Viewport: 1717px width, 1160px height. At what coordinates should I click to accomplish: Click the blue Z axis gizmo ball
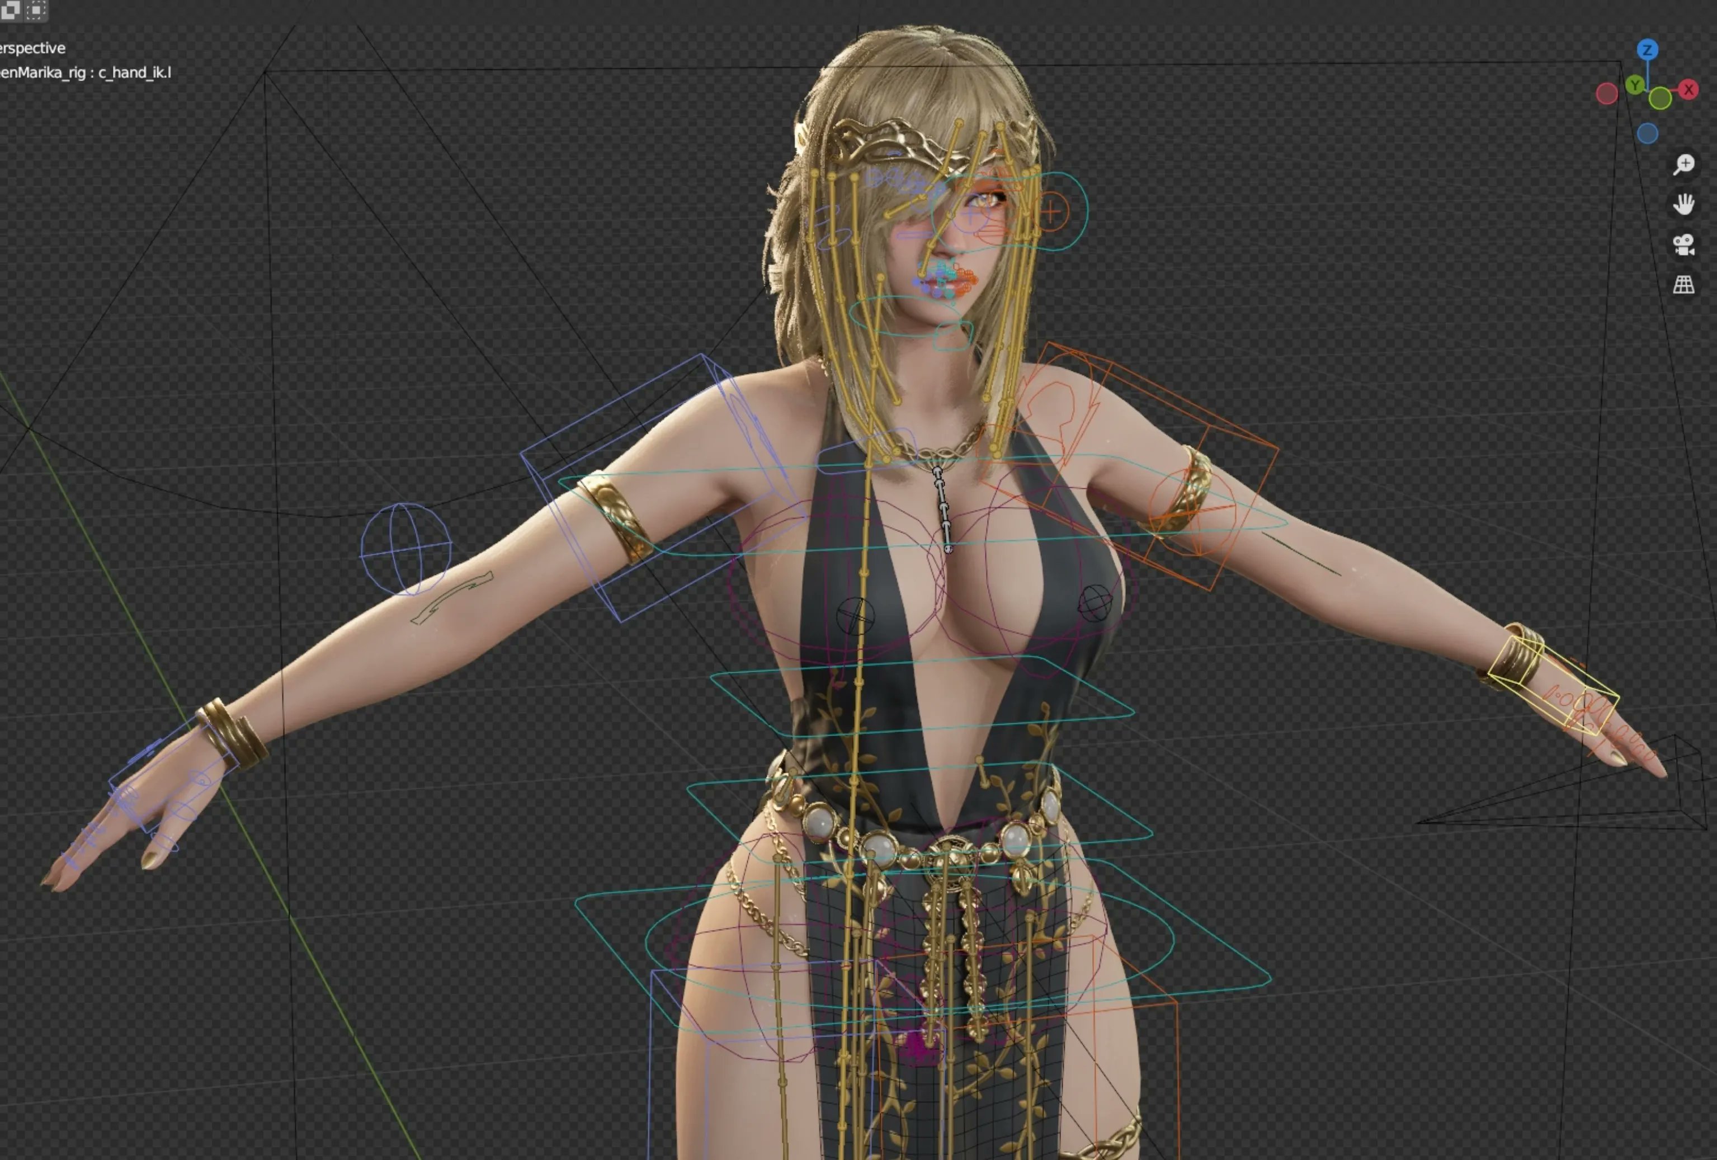tap(1647, 50)
